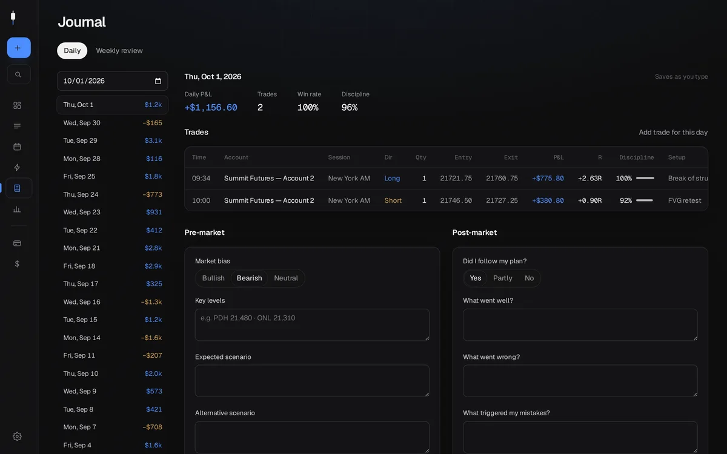
Task: Select Bullish market bias
Action: click(213, 278)
